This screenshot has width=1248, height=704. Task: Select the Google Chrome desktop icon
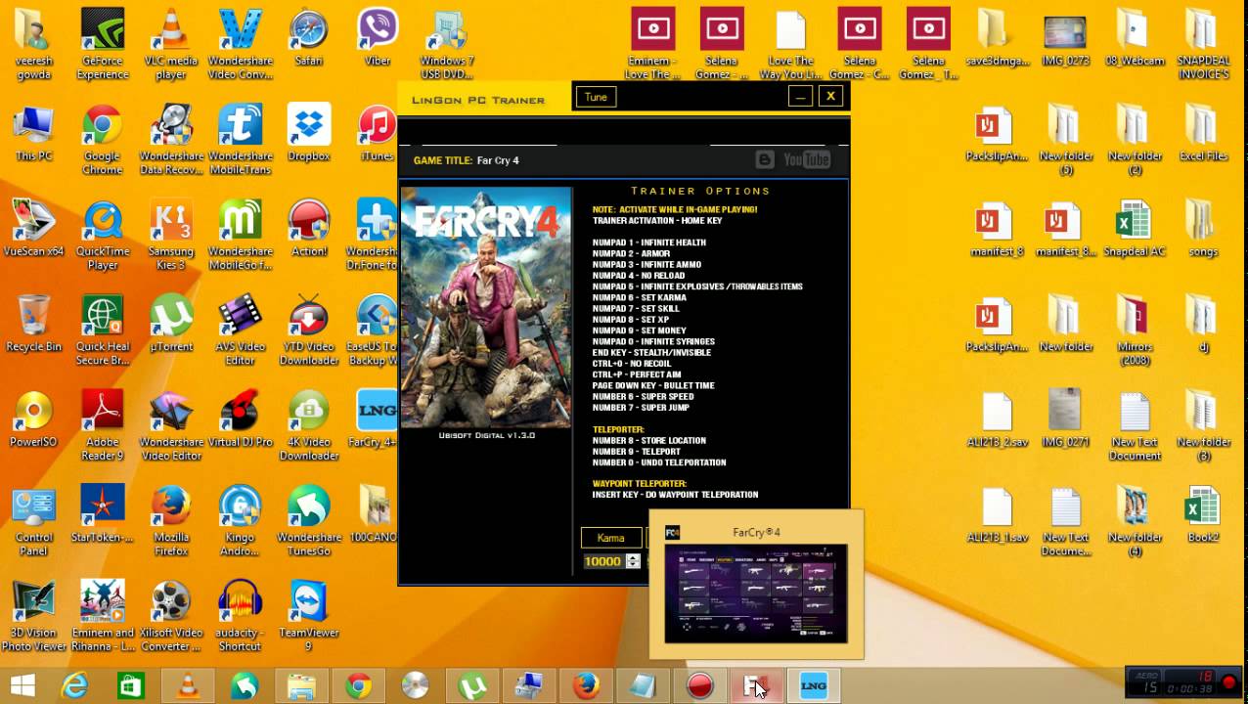click(x=103, y=140)
